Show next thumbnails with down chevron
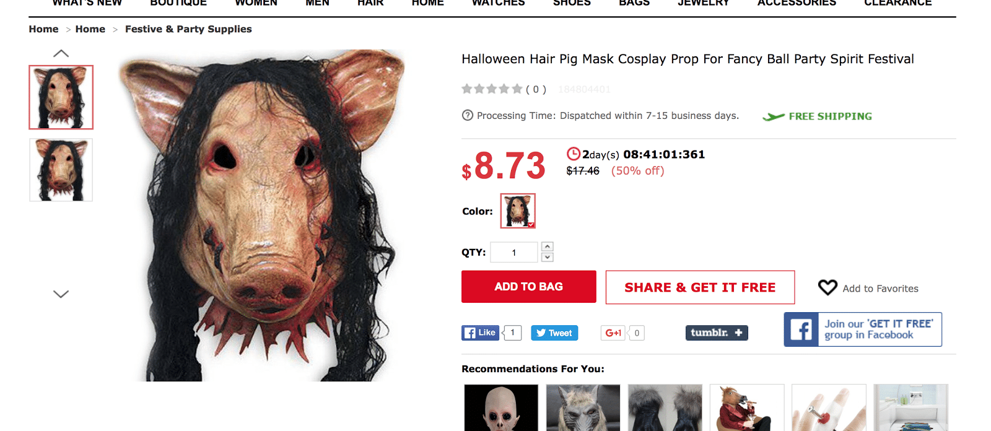This screenshot has height=431, width=991. 61,294
